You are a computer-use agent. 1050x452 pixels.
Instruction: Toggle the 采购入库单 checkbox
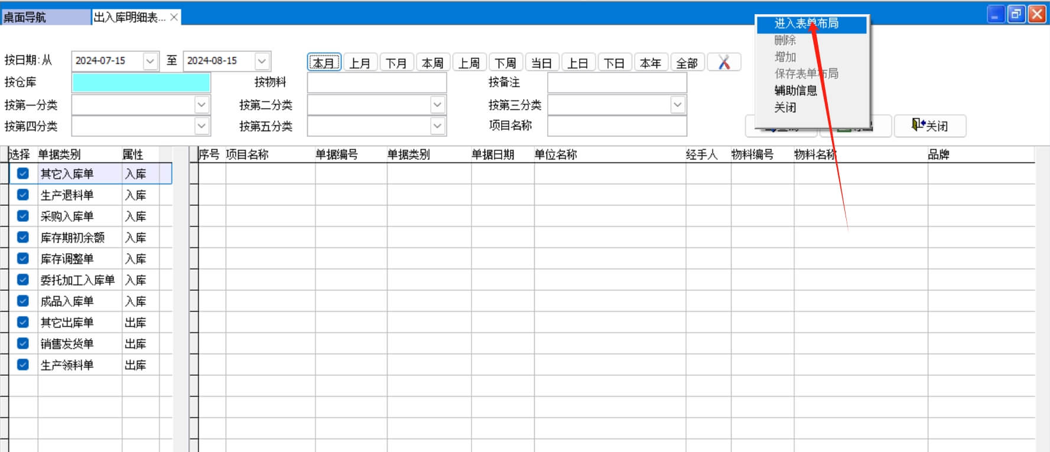pyautogui.click(x=23, y=216)
